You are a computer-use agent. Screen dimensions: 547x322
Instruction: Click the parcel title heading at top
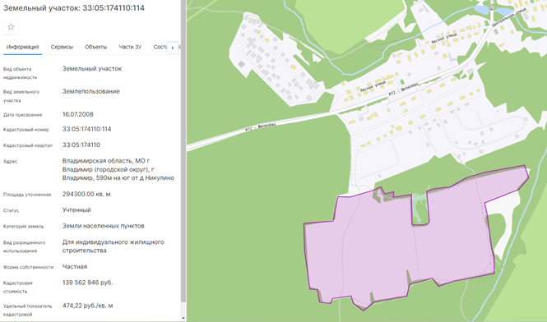(74, 7)
